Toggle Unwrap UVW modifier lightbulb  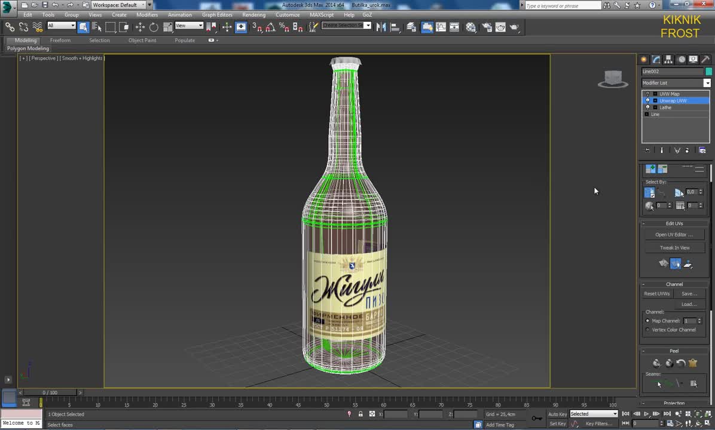point(647,101)
